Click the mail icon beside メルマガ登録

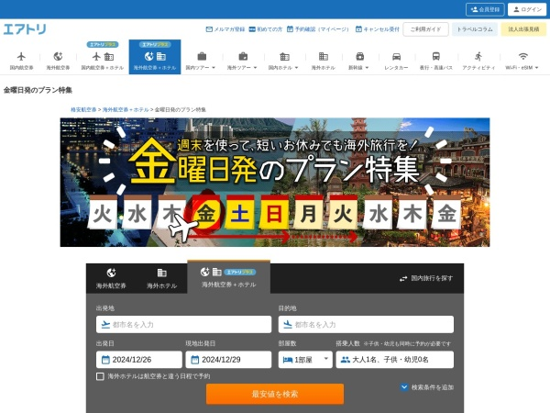tap(209, 29)
